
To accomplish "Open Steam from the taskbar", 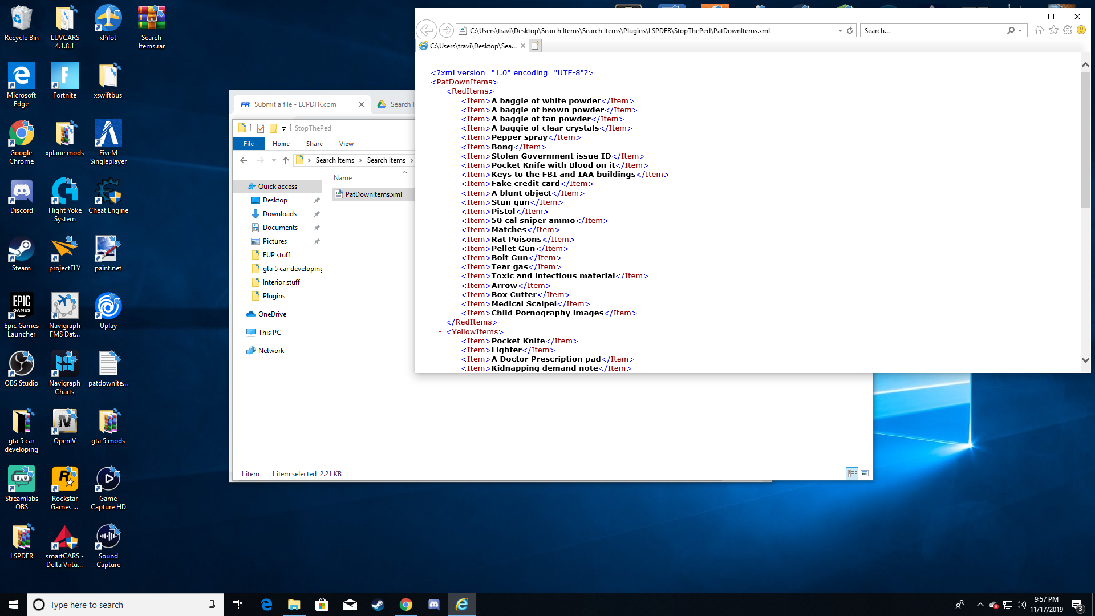I will 378,605.
